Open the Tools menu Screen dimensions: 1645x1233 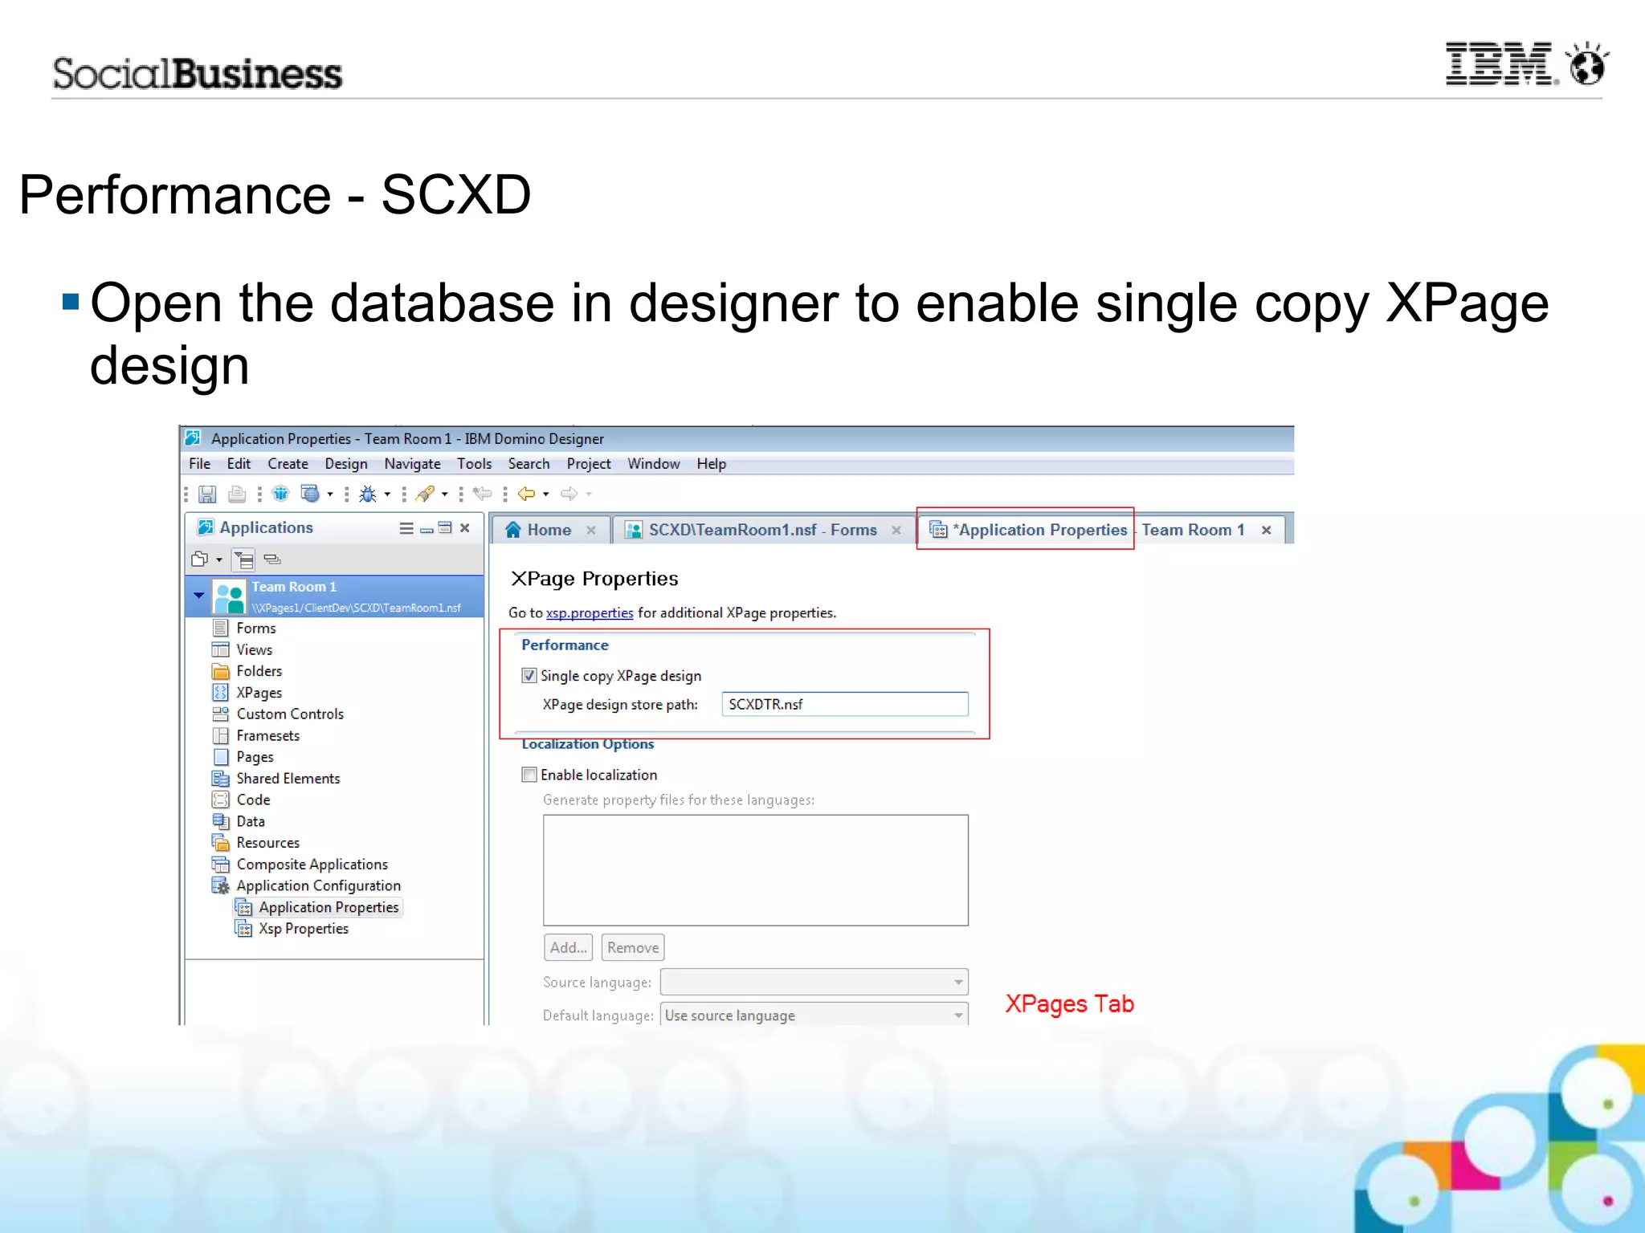(474, 464)
